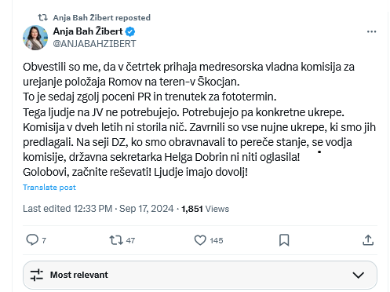390x292 pixels.
Task: Open Anja Bah Žibert profile avatar
Action: pos(35,38)
